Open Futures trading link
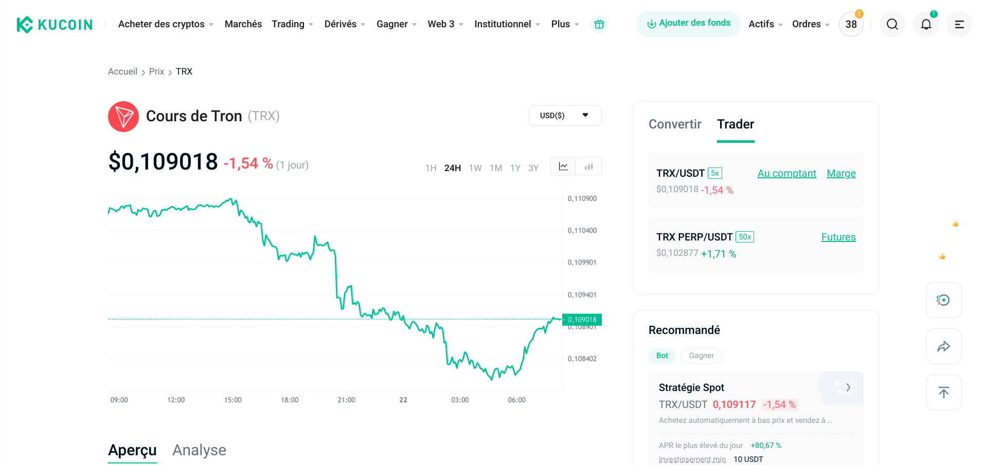The width and height of the screenshot is (985, 465). [838, 237]
